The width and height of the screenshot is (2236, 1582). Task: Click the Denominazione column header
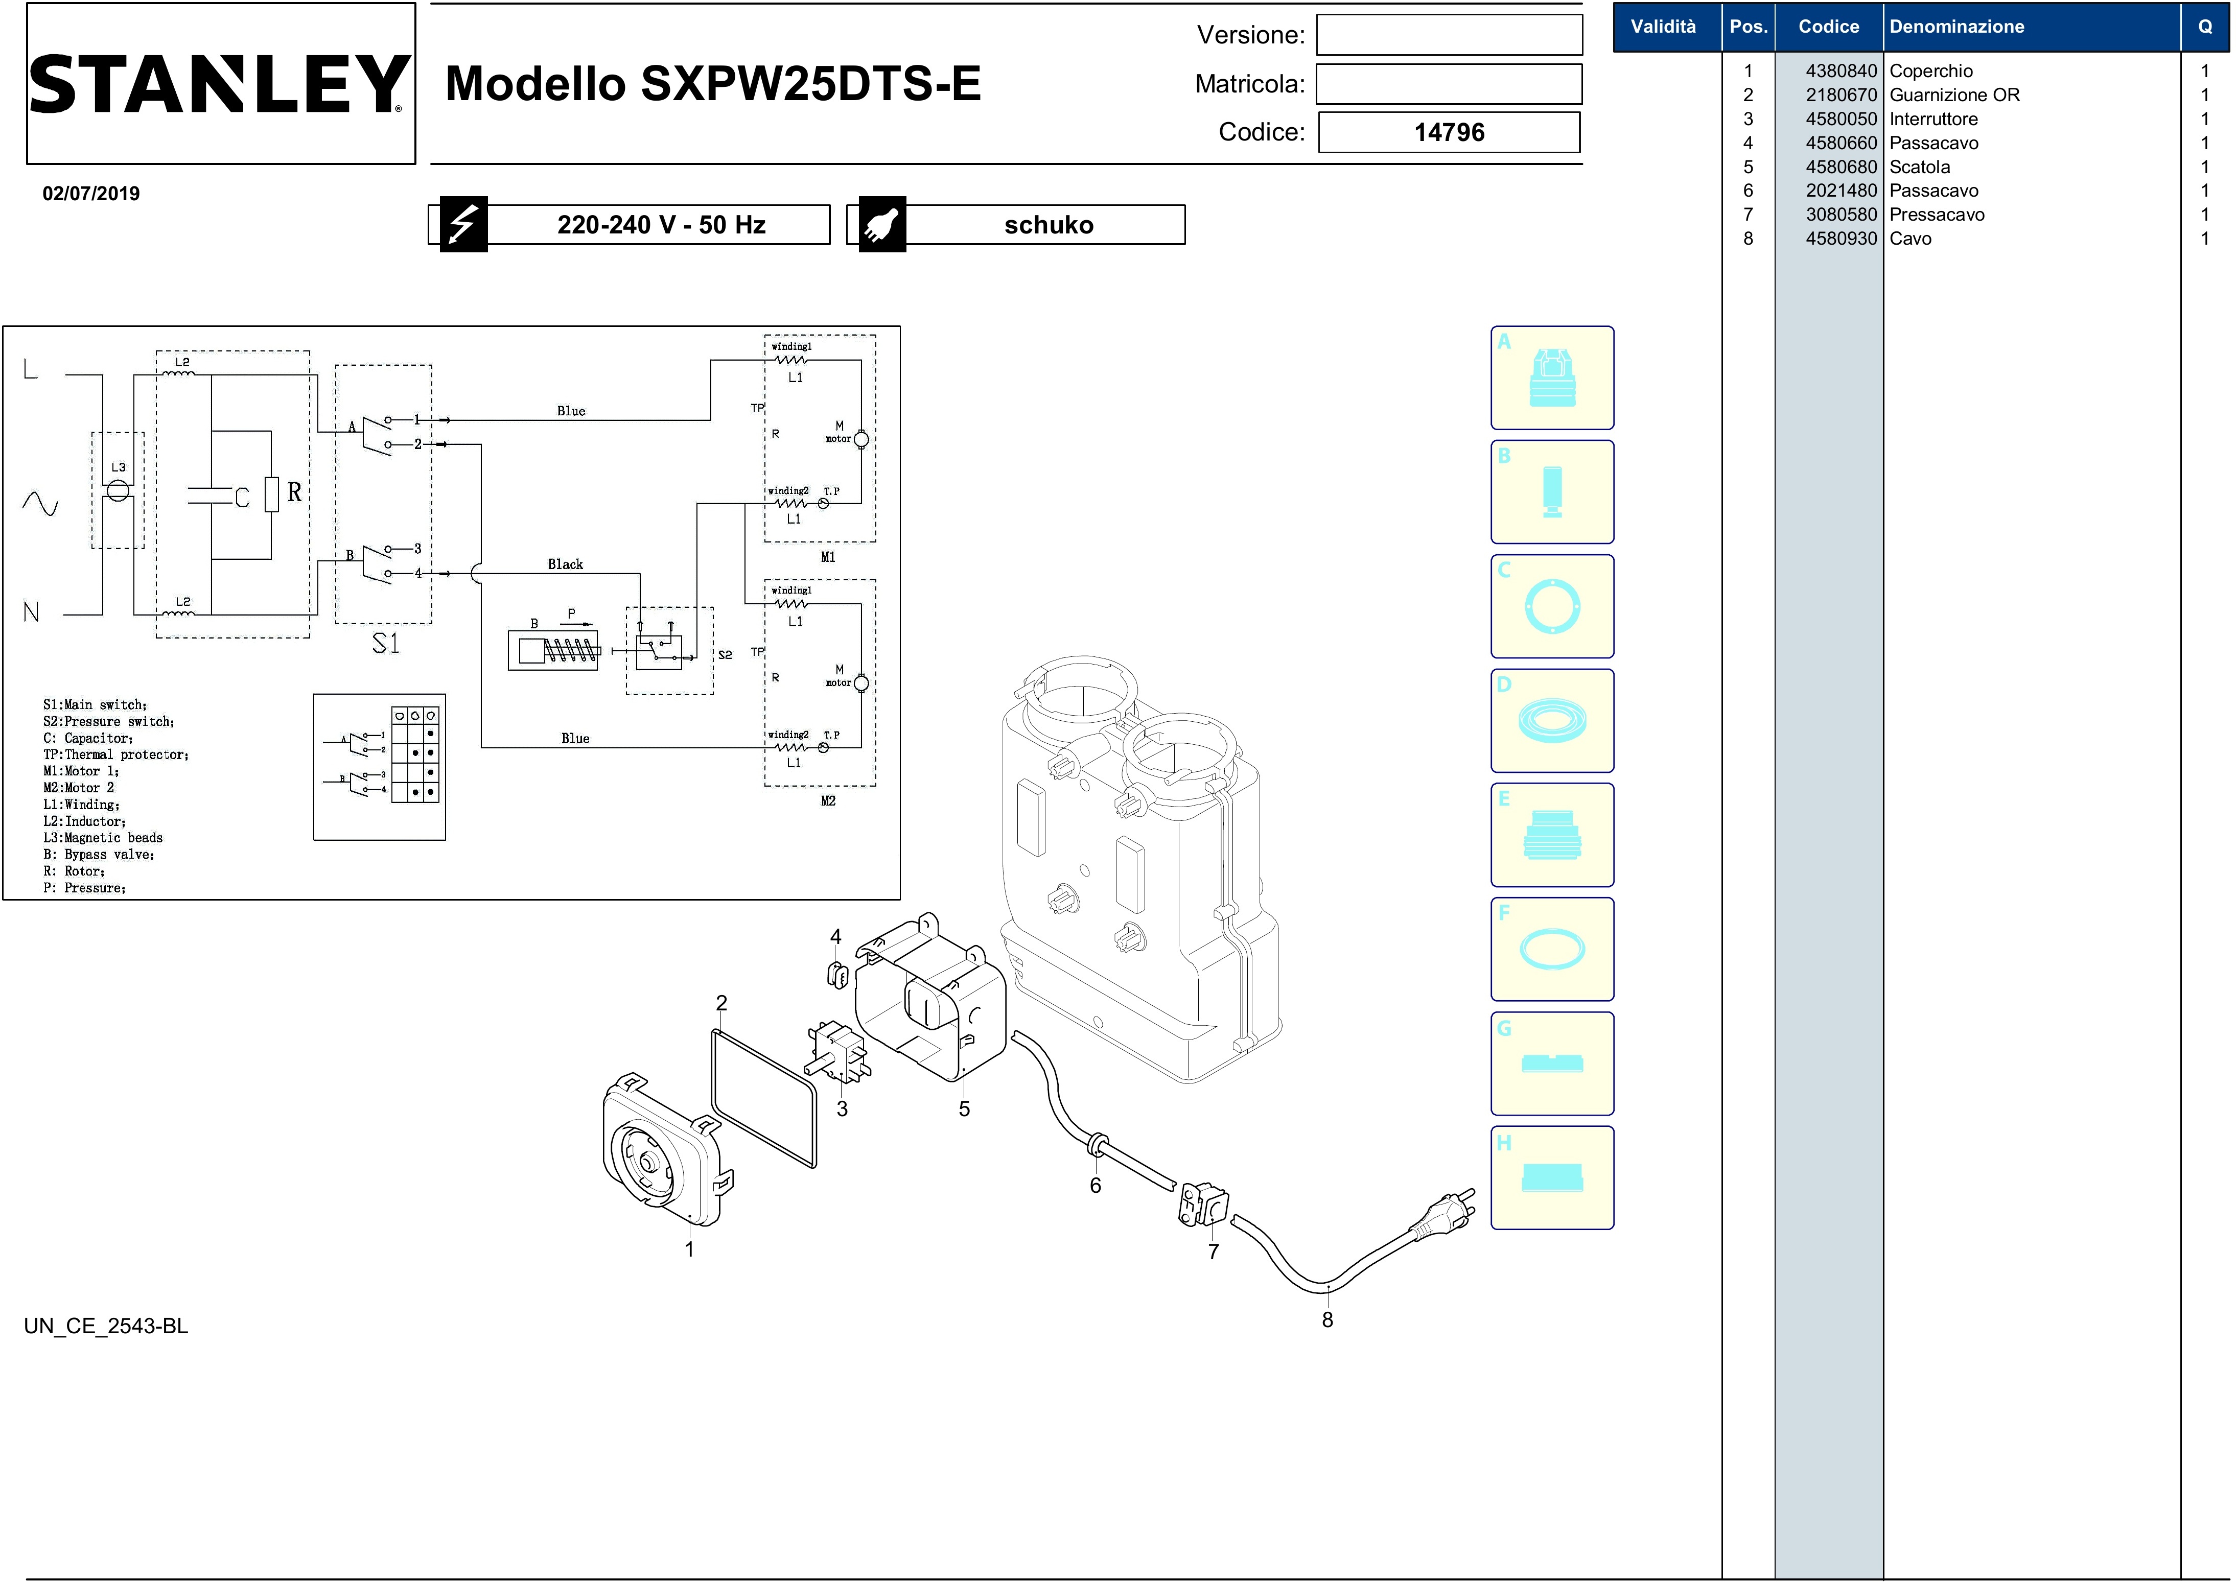click(x=1957, y=27)
